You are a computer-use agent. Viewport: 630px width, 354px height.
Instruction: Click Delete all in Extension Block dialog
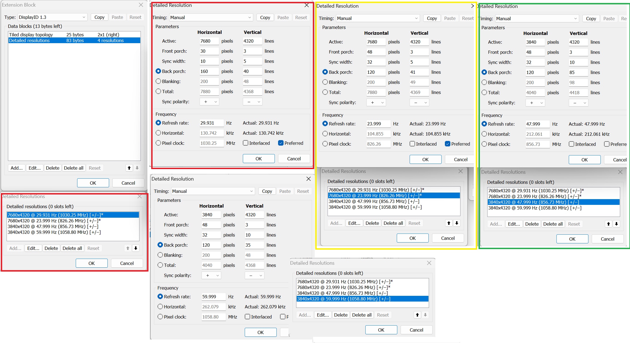point(74,168)
